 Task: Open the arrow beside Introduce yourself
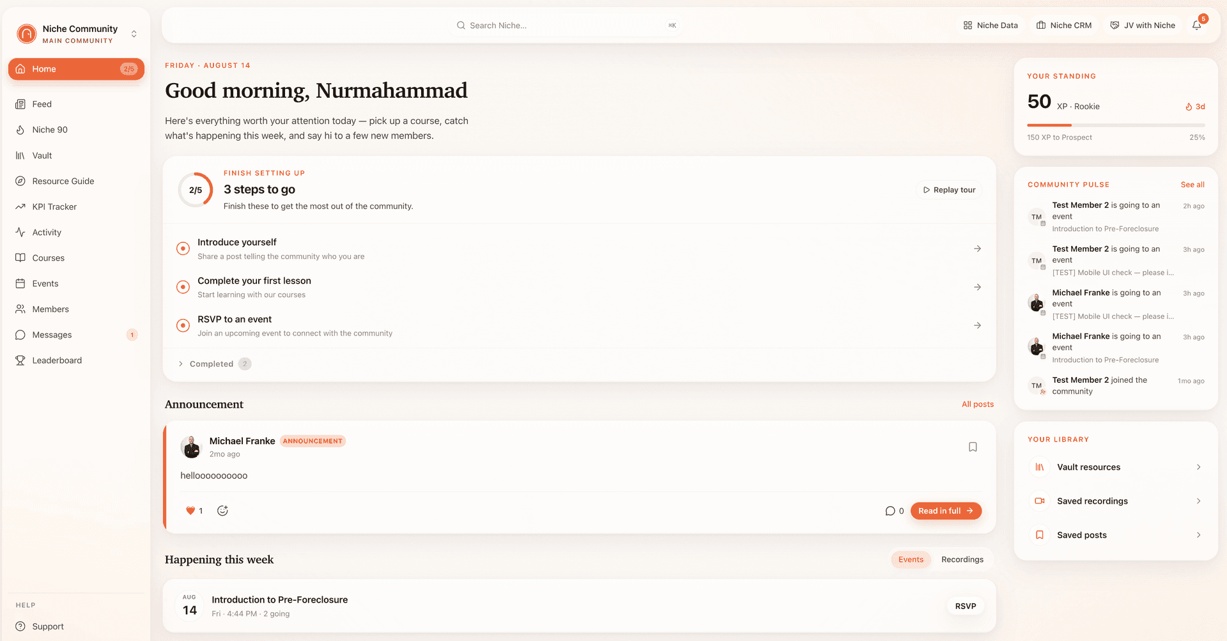977,249
